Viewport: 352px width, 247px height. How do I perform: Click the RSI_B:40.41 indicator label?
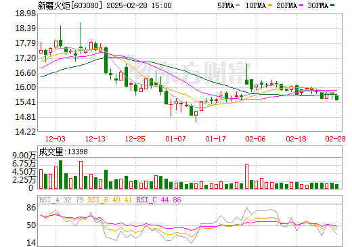110,200
